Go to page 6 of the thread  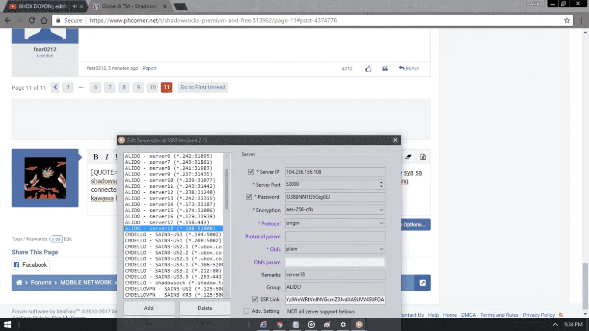(x=96, y=87)
